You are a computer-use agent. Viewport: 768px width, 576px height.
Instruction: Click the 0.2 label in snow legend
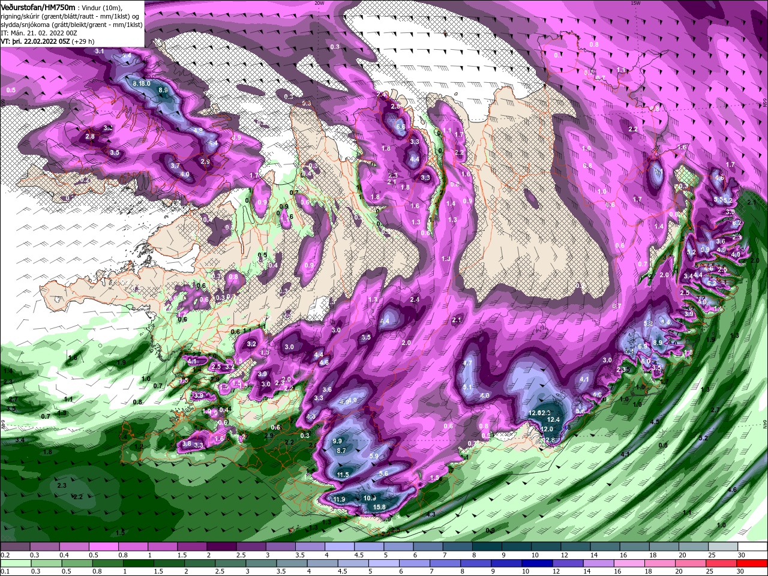click(x=5, y=555)
